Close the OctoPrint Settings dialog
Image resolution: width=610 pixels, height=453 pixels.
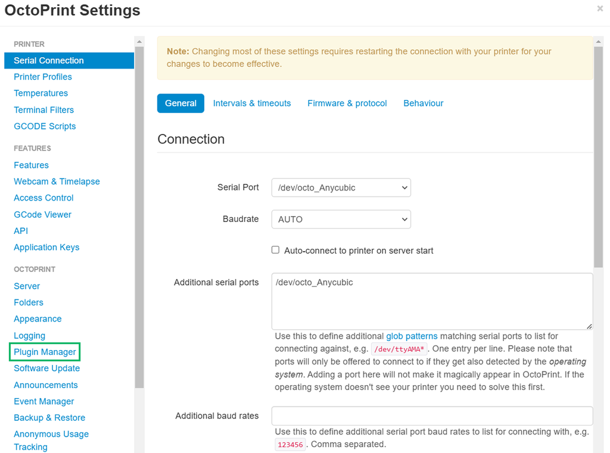[600, 9]
